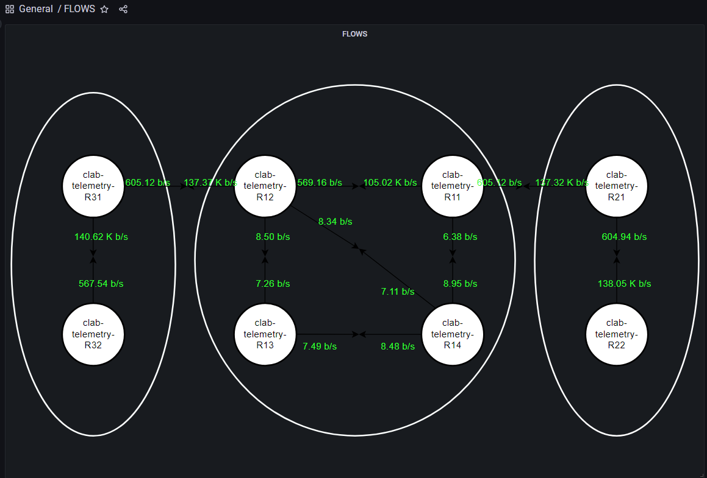This screenshot has width=707, height=478.
Task: Click the share dashboard icon
Action: (x=123, y=9)
